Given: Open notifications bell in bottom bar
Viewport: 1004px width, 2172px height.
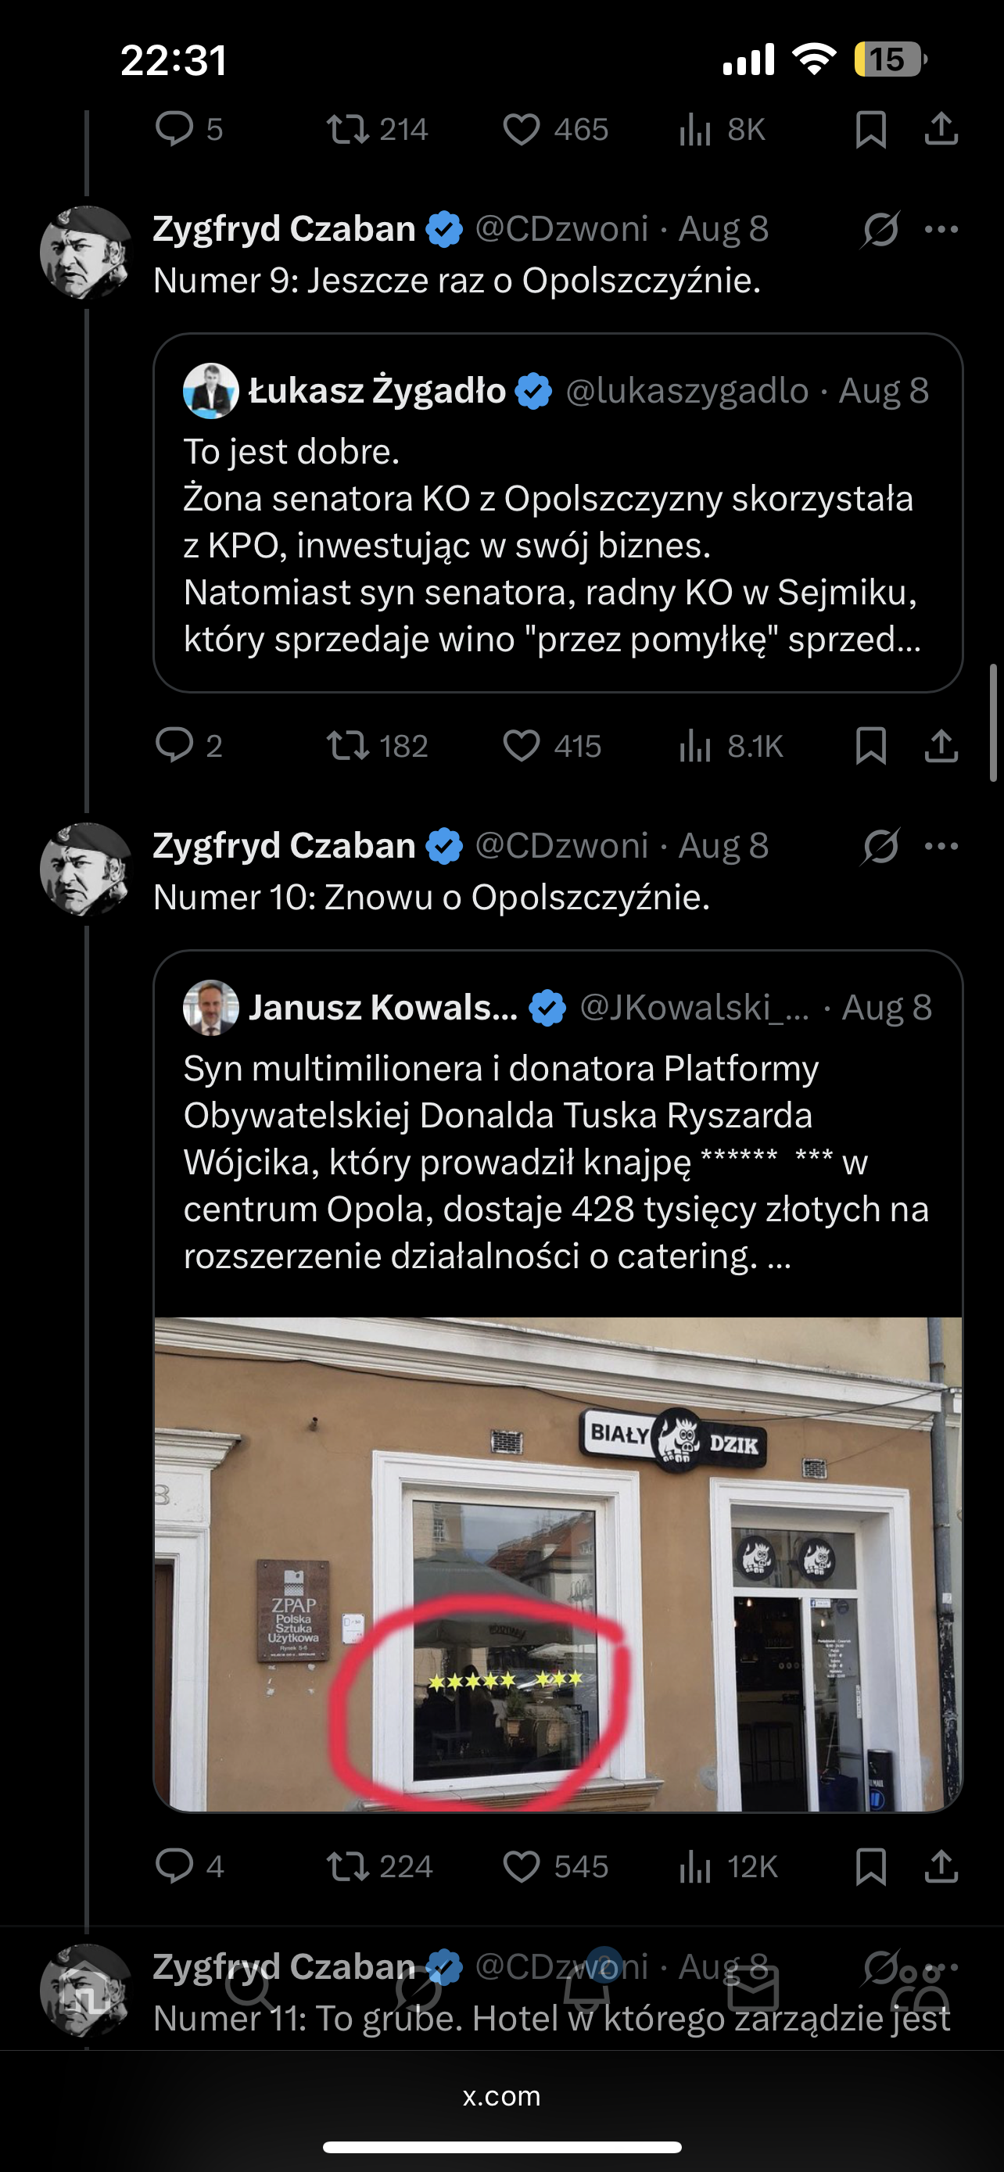Looking at the screenshot, I should pos(586,1990).
